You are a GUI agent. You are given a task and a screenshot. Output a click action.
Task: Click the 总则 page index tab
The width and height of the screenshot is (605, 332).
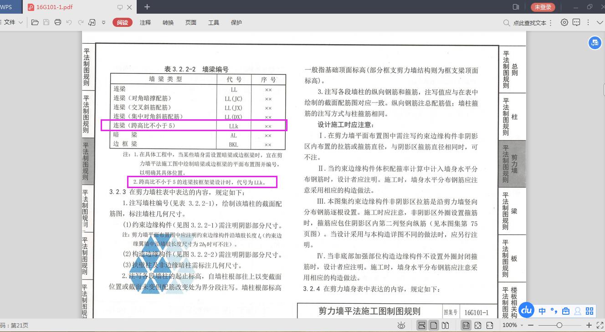click(x=512, y=69)
